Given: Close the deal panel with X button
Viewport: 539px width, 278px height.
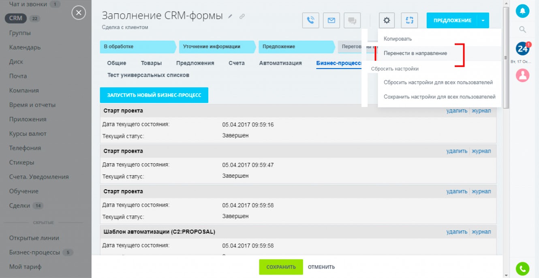Looking at the screenshot, I should [79, 13].
